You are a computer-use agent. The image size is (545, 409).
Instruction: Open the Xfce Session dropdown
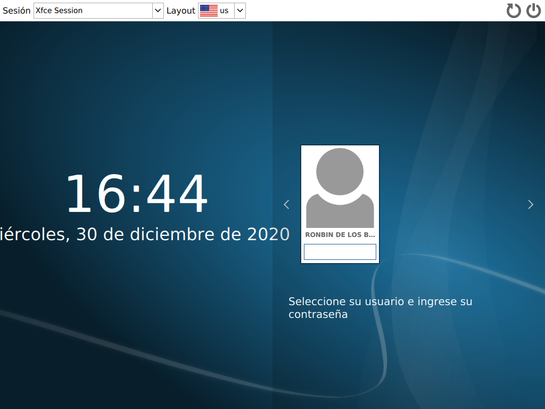(x=98, y=11)
